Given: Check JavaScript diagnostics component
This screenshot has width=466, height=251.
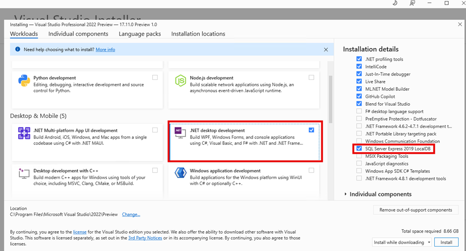Looking at the screenshot, I should click(359, 163).
